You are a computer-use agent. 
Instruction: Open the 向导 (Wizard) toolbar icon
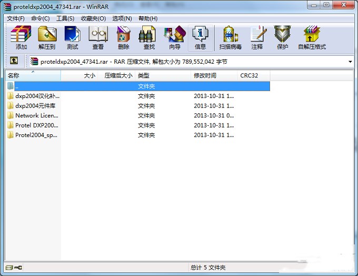175,34
